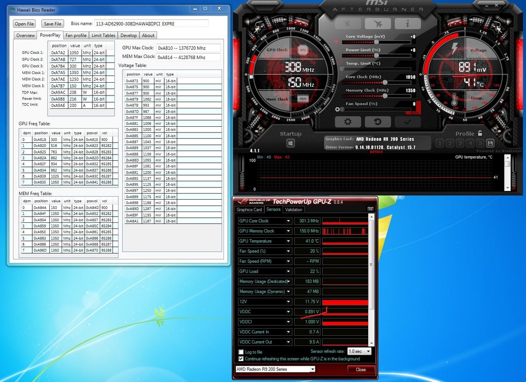Open the GPU Core Clock sensor dropdown
The height and width of the screenshot is (382, 526).
288,221
